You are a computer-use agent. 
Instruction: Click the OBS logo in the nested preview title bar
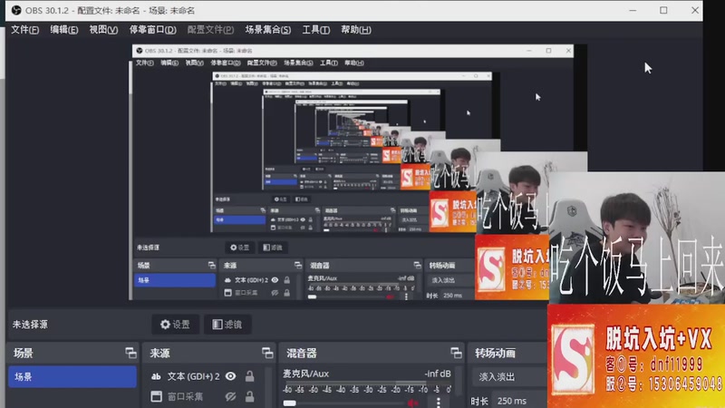click(x=140, y=51)
